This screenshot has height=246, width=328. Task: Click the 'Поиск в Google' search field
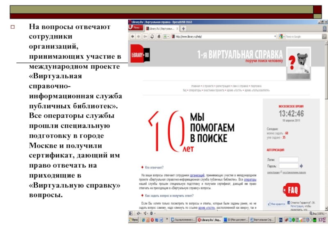tap(304, 36)
